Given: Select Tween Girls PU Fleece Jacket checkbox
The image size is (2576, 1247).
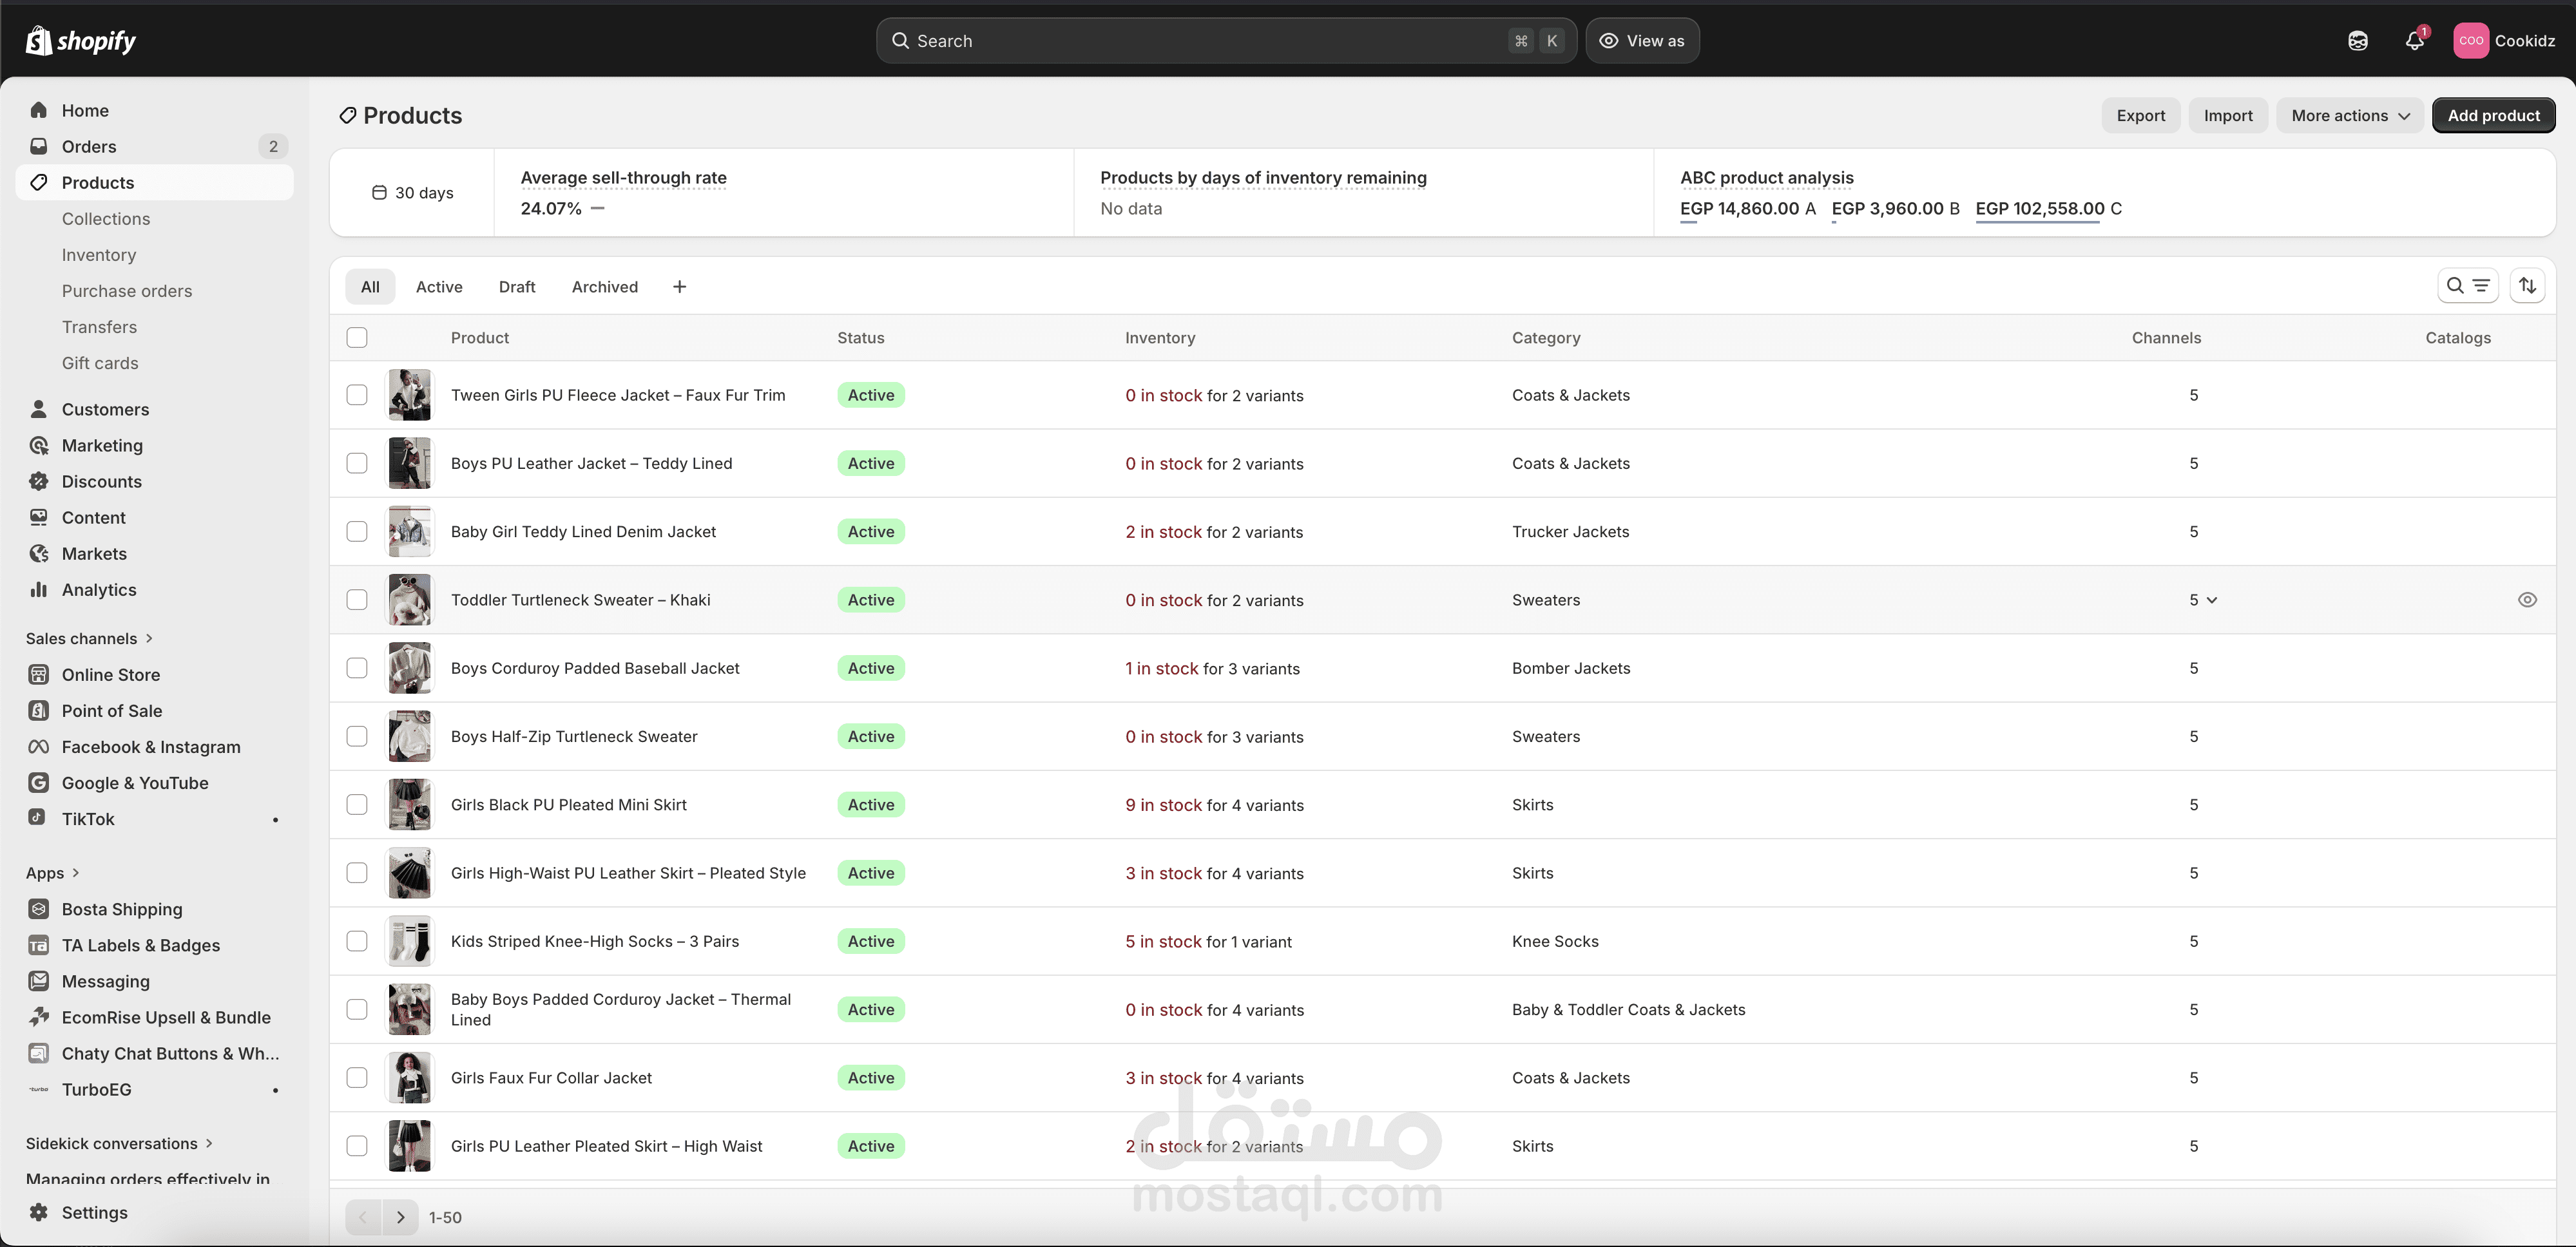Looking at the screenshot, I should point(357,395).
